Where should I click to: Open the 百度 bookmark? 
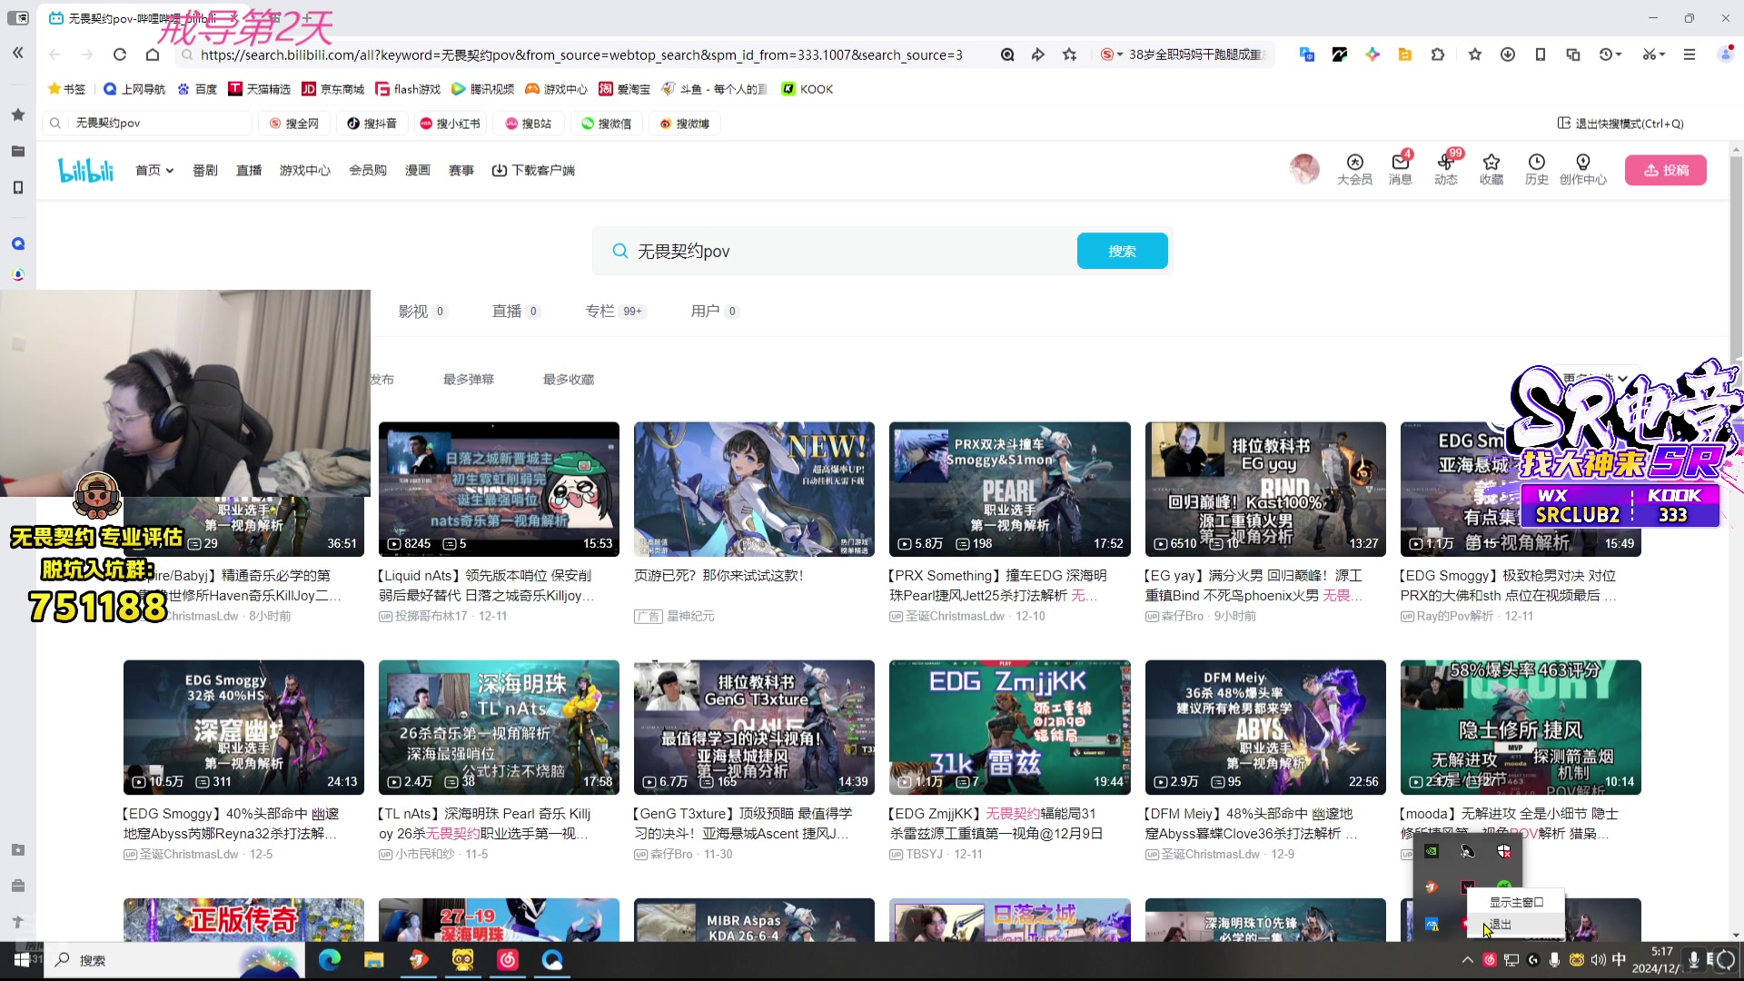[197, 89]
